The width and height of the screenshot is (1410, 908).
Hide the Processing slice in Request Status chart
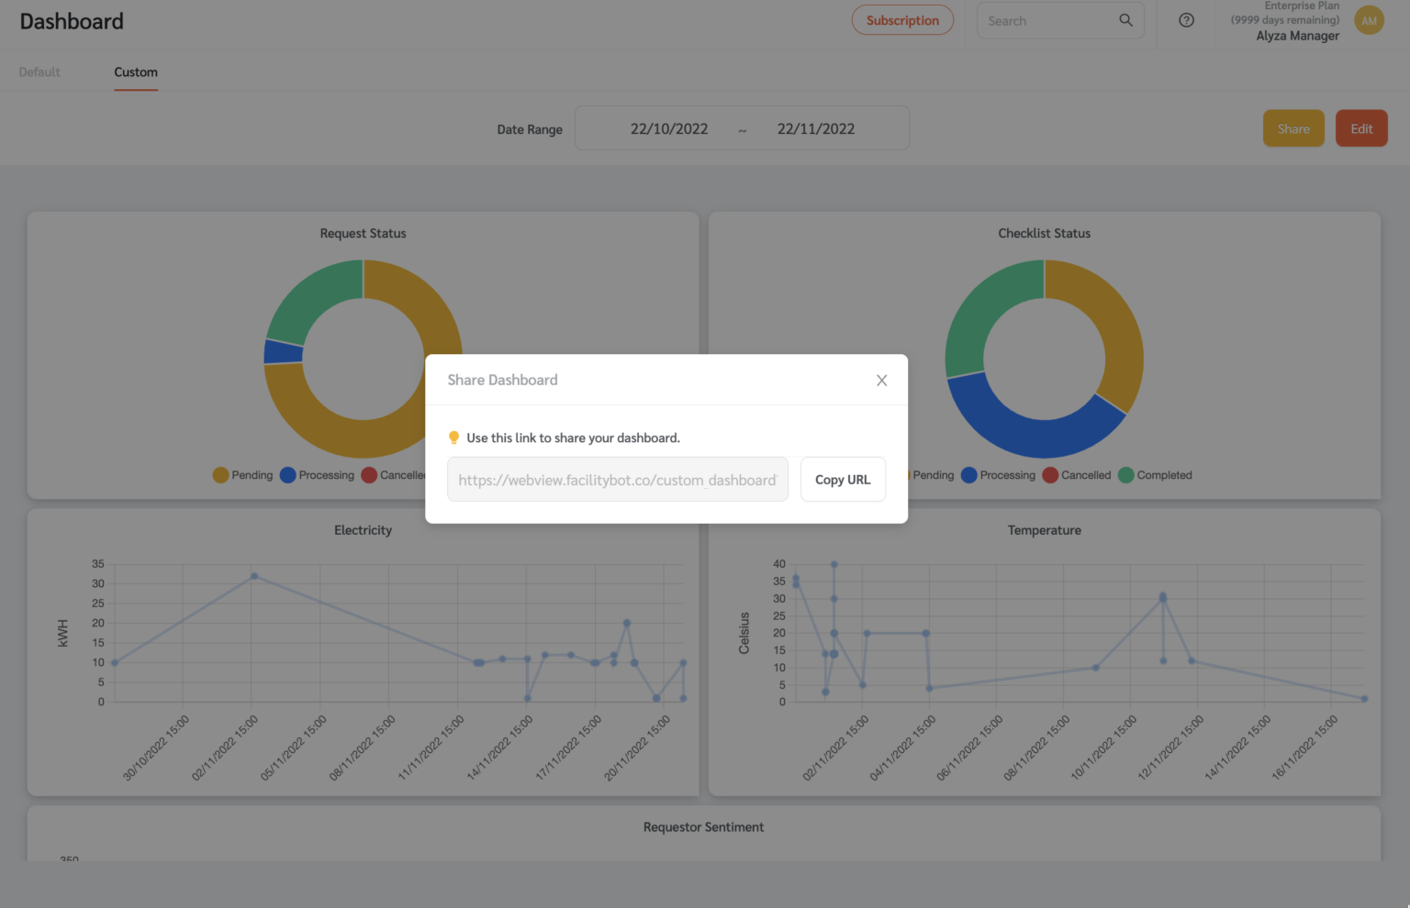click(x=287, y=475)
